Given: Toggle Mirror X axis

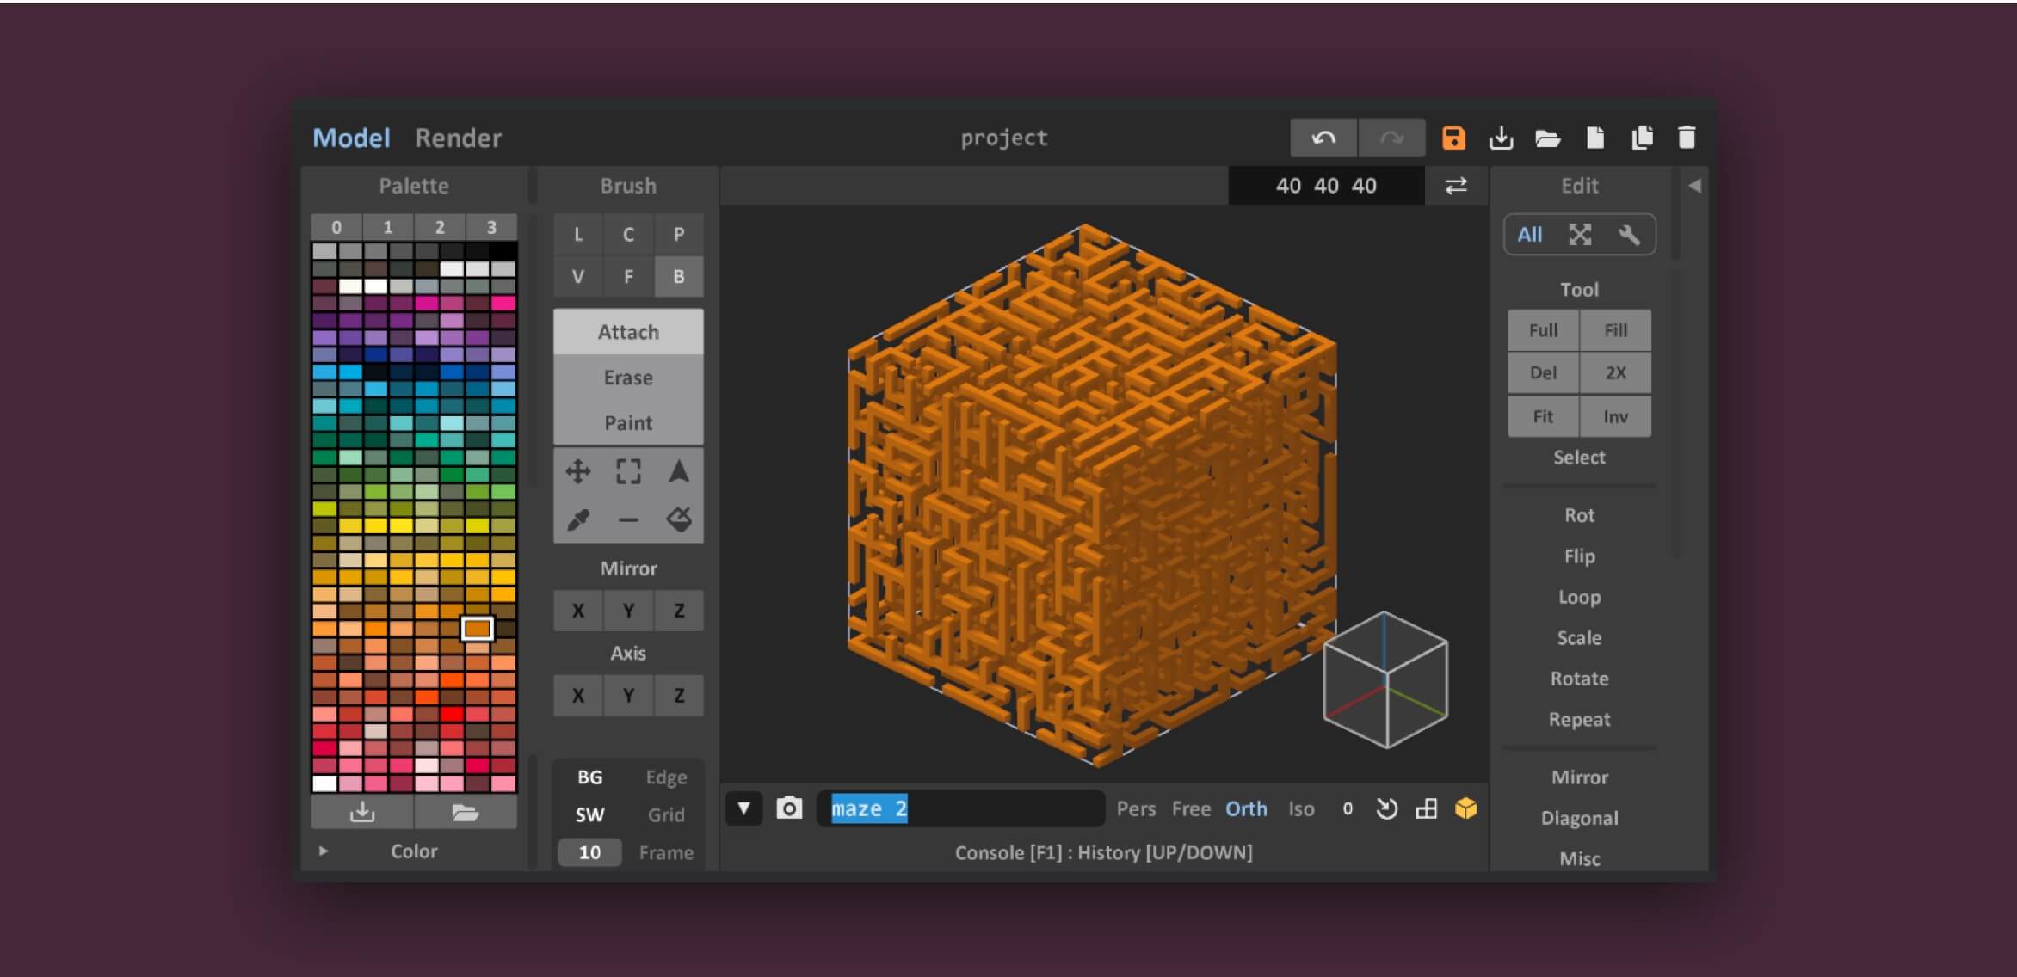Looking at the screenshot, I should coord(578,611).
